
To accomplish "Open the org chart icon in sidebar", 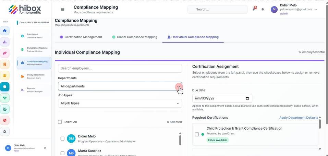I will 4,42.
